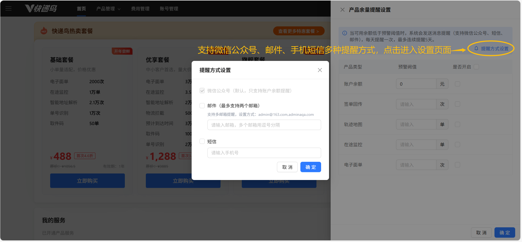Click the 签单回传 threshold input
Viewport: 522px width, 242px height.
(416, 104)
